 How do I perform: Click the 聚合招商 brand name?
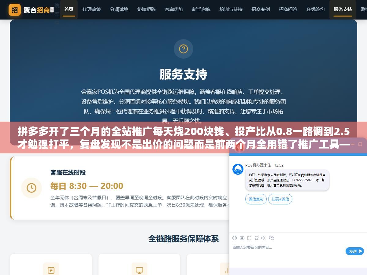click(36, 10)
